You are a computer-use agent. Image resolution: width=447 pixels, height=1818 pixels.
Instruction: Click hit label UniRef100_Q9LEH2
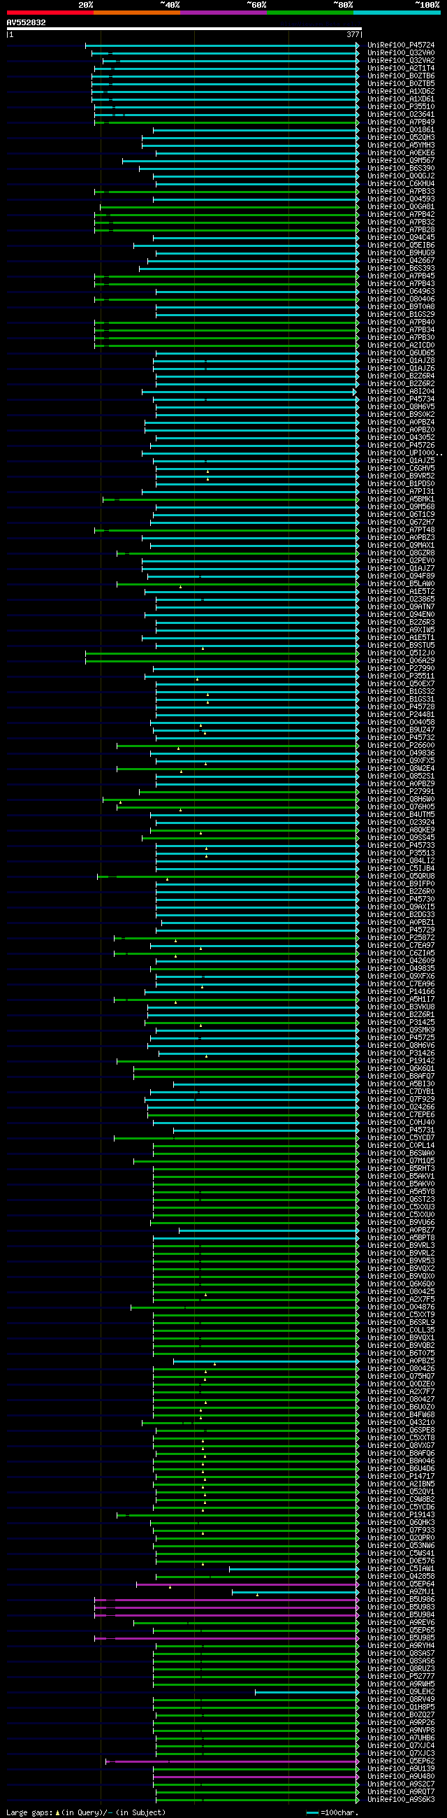(x=401, y=1691)
